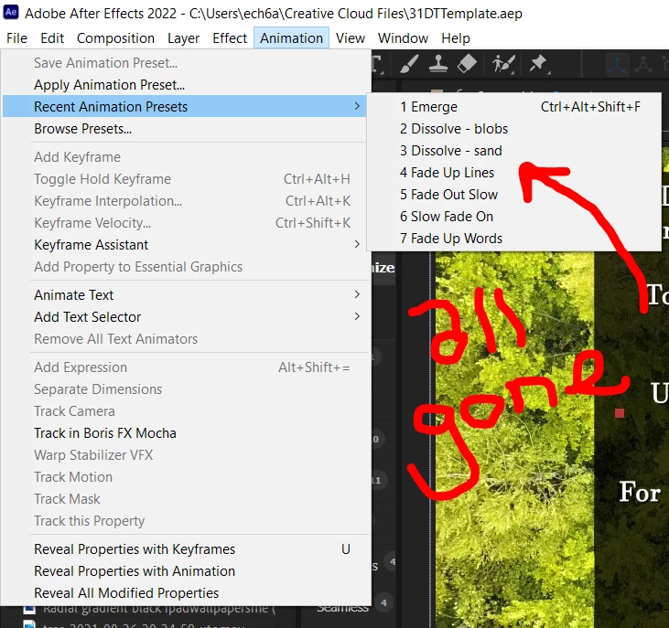The width and height of the screenshot is (669, 628).
Task: Open the Layer menu
Action: click(183, 38)
